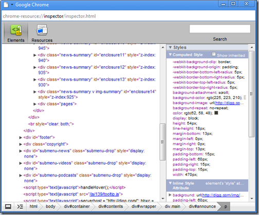This screenshot has height=215, width=259.
Task: Toggle the console icon in status bar
Action: tap(20, 207)
